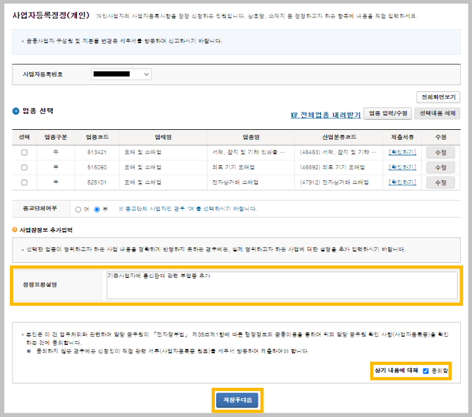The width and height of the screenshot is (472, 417).
Task: Click the 업종구분 cell 주
Action: (56, 152)
